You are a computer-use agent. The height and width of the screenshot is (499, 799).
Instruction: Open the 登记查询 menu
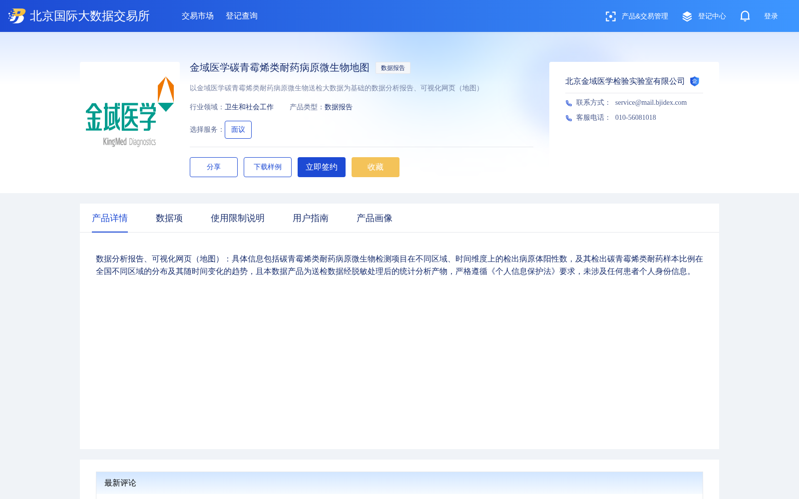click(242, 16)
